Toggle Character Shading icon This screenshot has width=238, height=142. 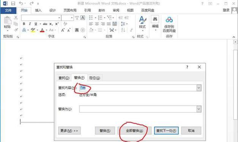(x=77, y=30)
